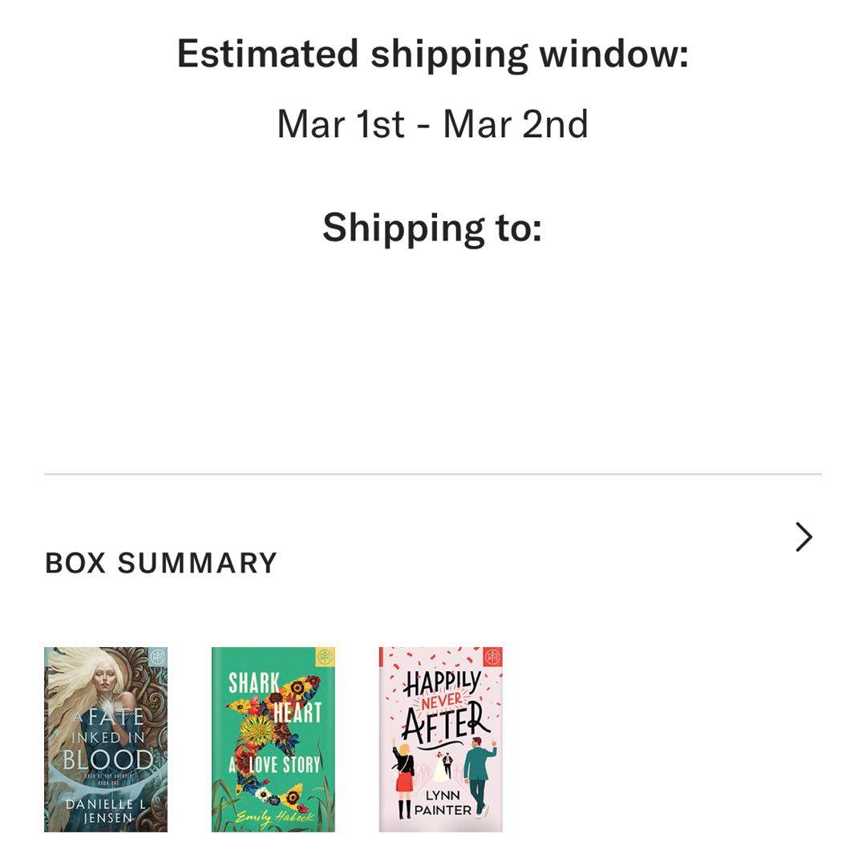
Task: Open the A Fate Inked in Blood cover
Action: pos(106,739)
